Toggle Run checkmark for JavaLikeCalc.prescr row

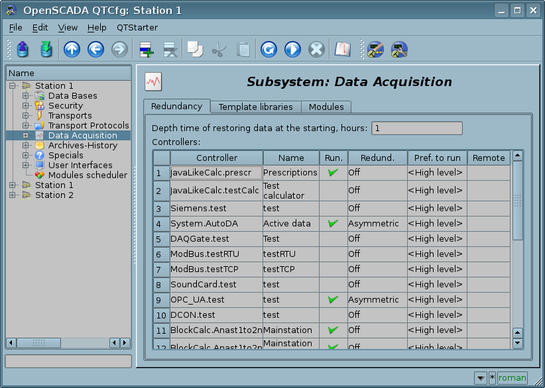coord(333,173)
